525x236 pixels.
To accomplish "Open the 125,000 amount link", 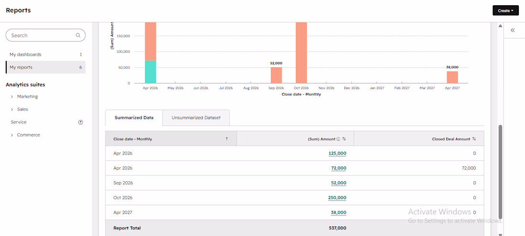I will pyautogui.click(x=337, y=154).
